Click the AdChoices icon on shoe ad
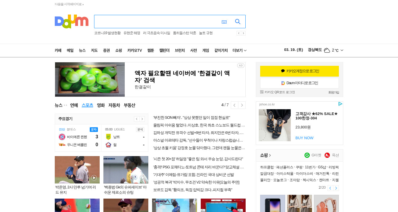This screenshot has height=212, width=398. click(x=340, y=104)
